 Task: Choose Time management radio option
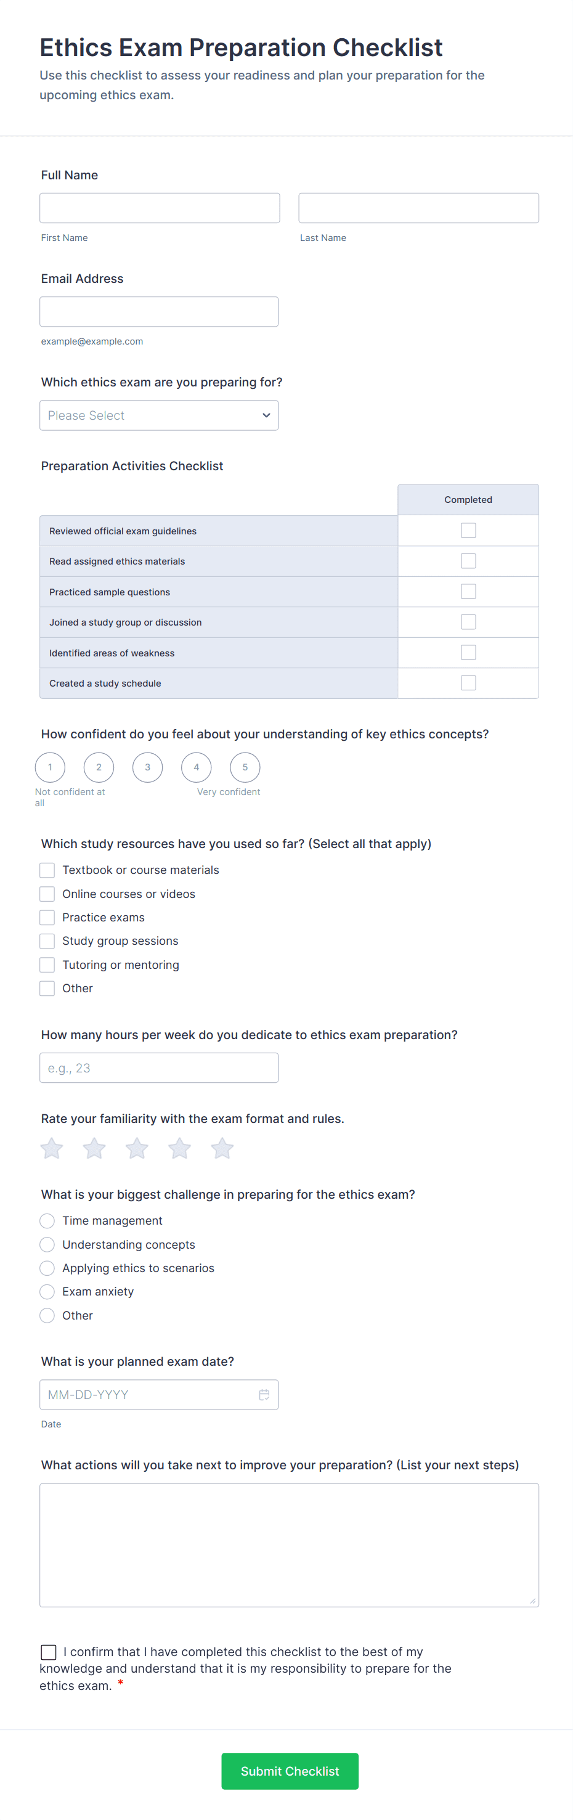point(47,1221)
